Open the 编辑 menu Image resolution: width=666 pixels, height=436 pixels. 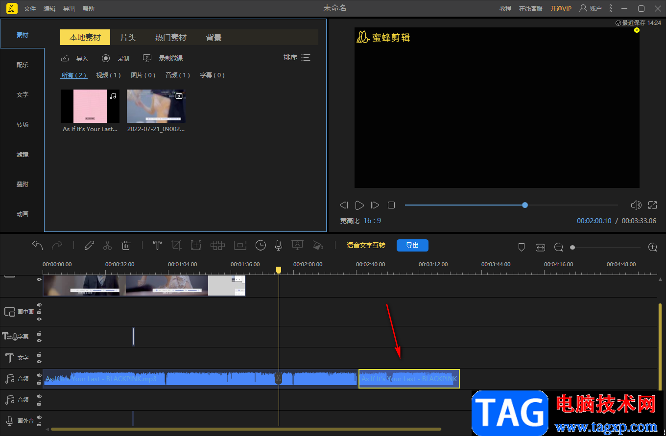point(49,9)
